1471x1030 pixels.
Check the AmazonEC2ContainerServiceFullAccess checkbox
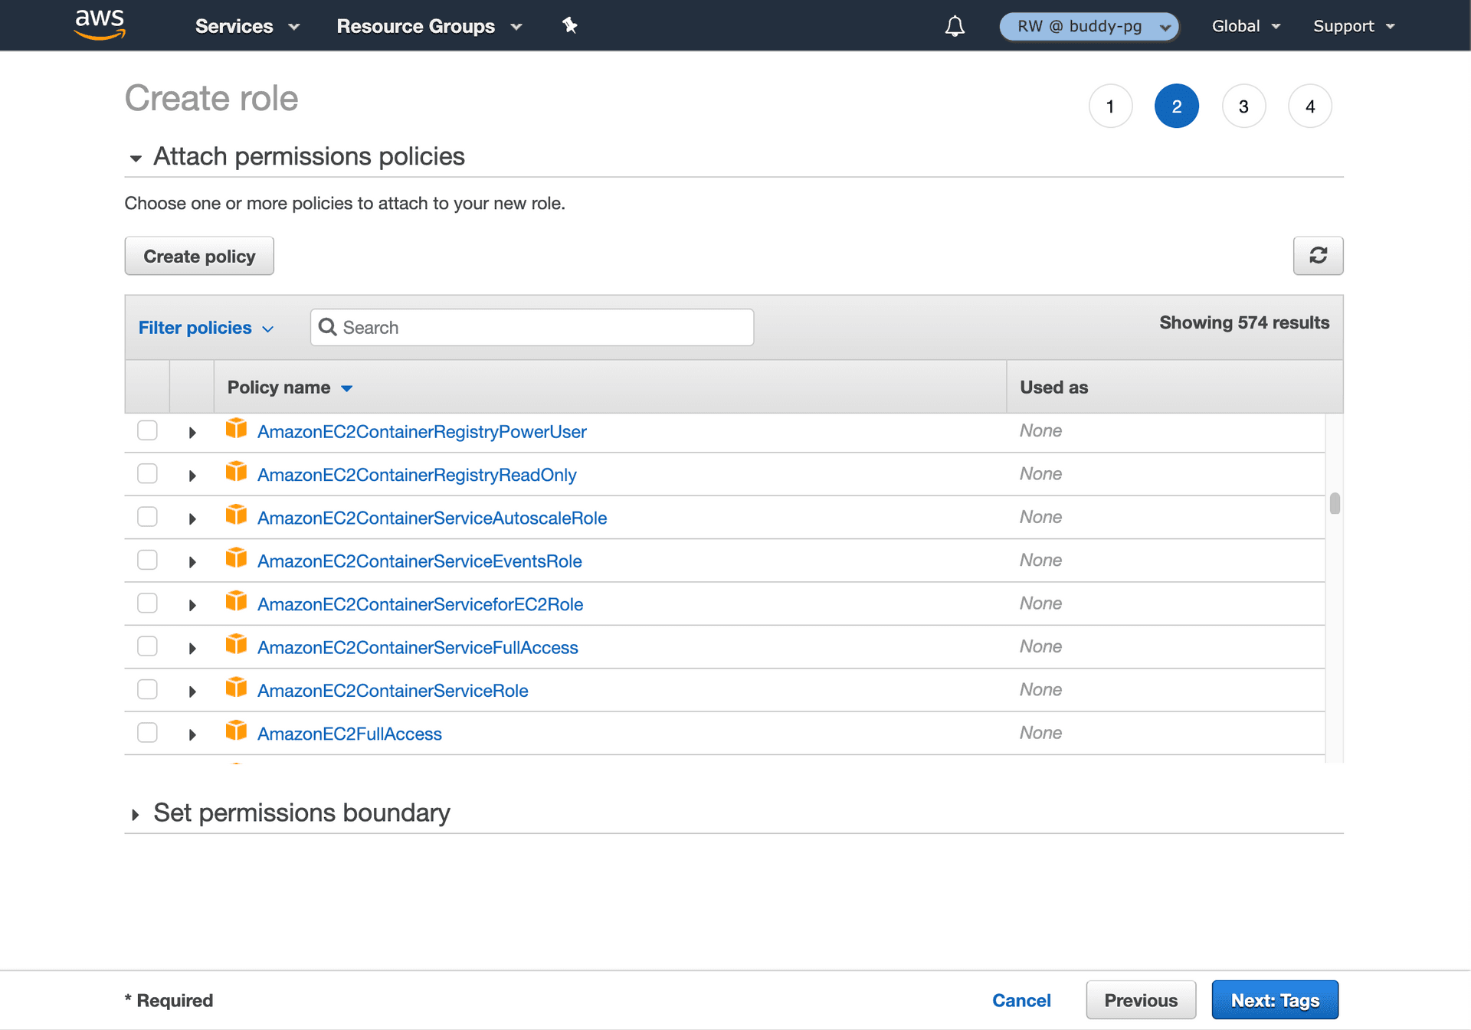tap(147, 646)
